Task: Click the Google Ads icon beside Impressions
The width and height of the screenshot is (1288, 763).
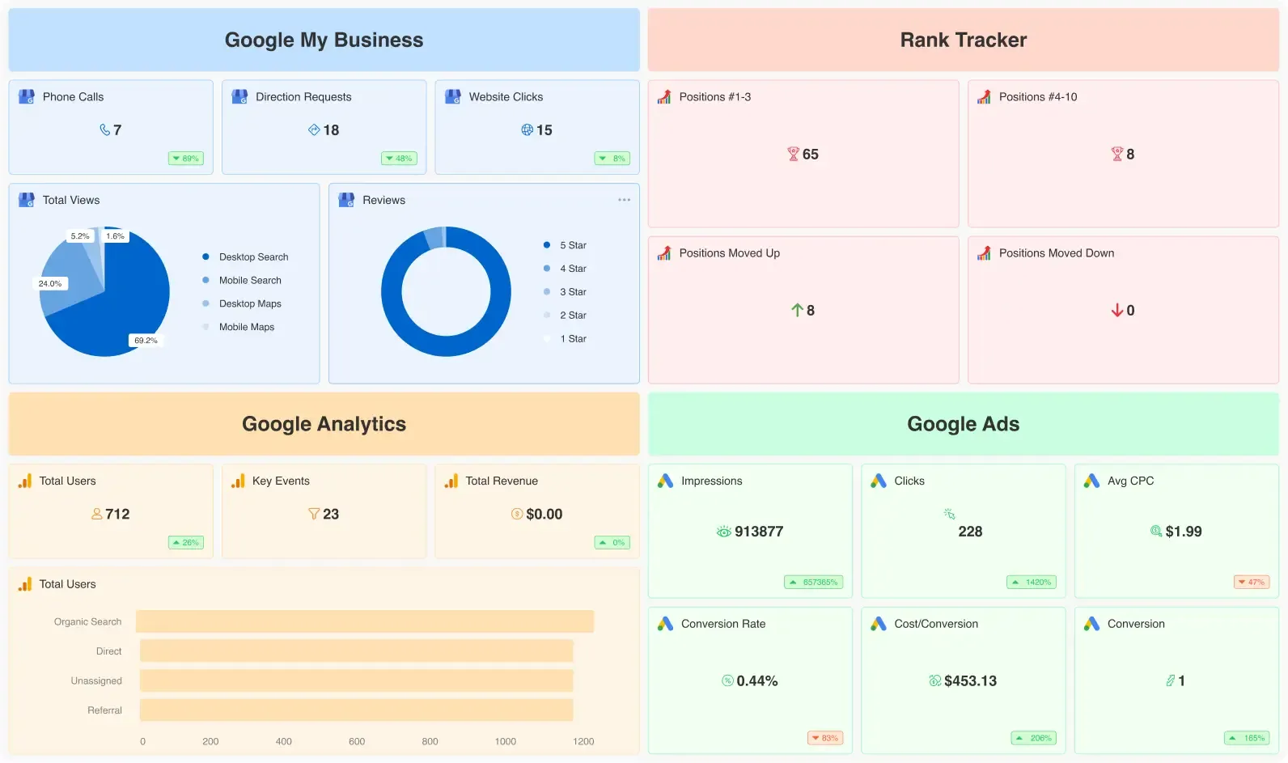Action: (x=665, y=481)
